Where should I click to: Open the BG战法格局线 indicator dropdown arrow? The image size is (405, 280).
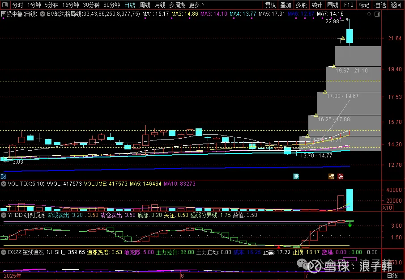click(x=43, y=14)
